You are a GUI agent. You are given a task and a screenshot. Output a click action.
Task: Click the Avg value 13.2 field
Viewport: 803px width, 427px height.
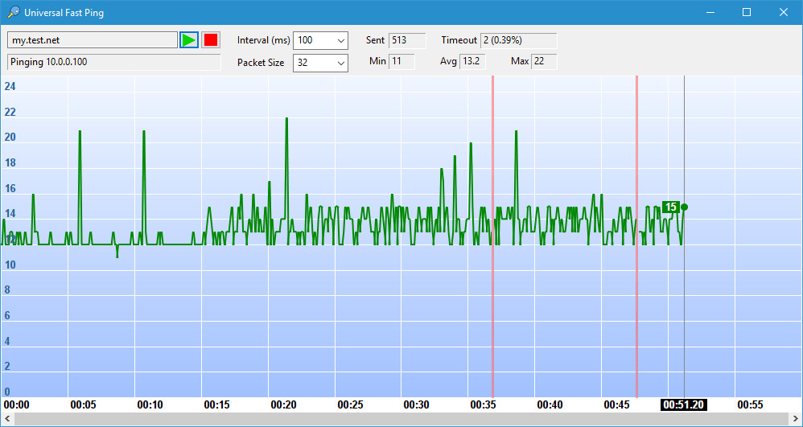pos(472,61)
